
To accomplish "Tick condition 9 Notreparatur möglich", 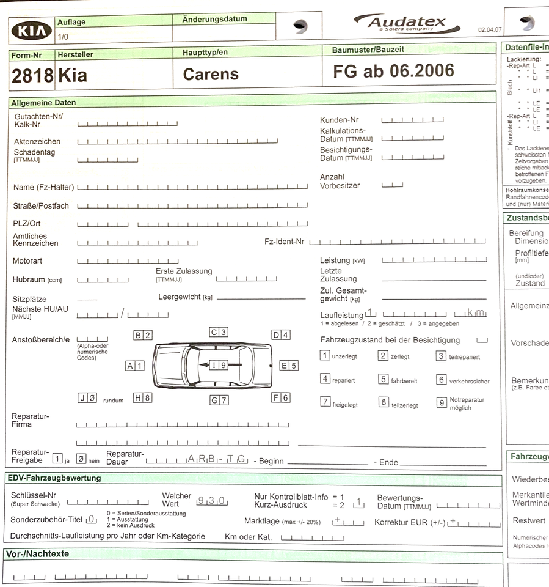I will click(442, 403).
